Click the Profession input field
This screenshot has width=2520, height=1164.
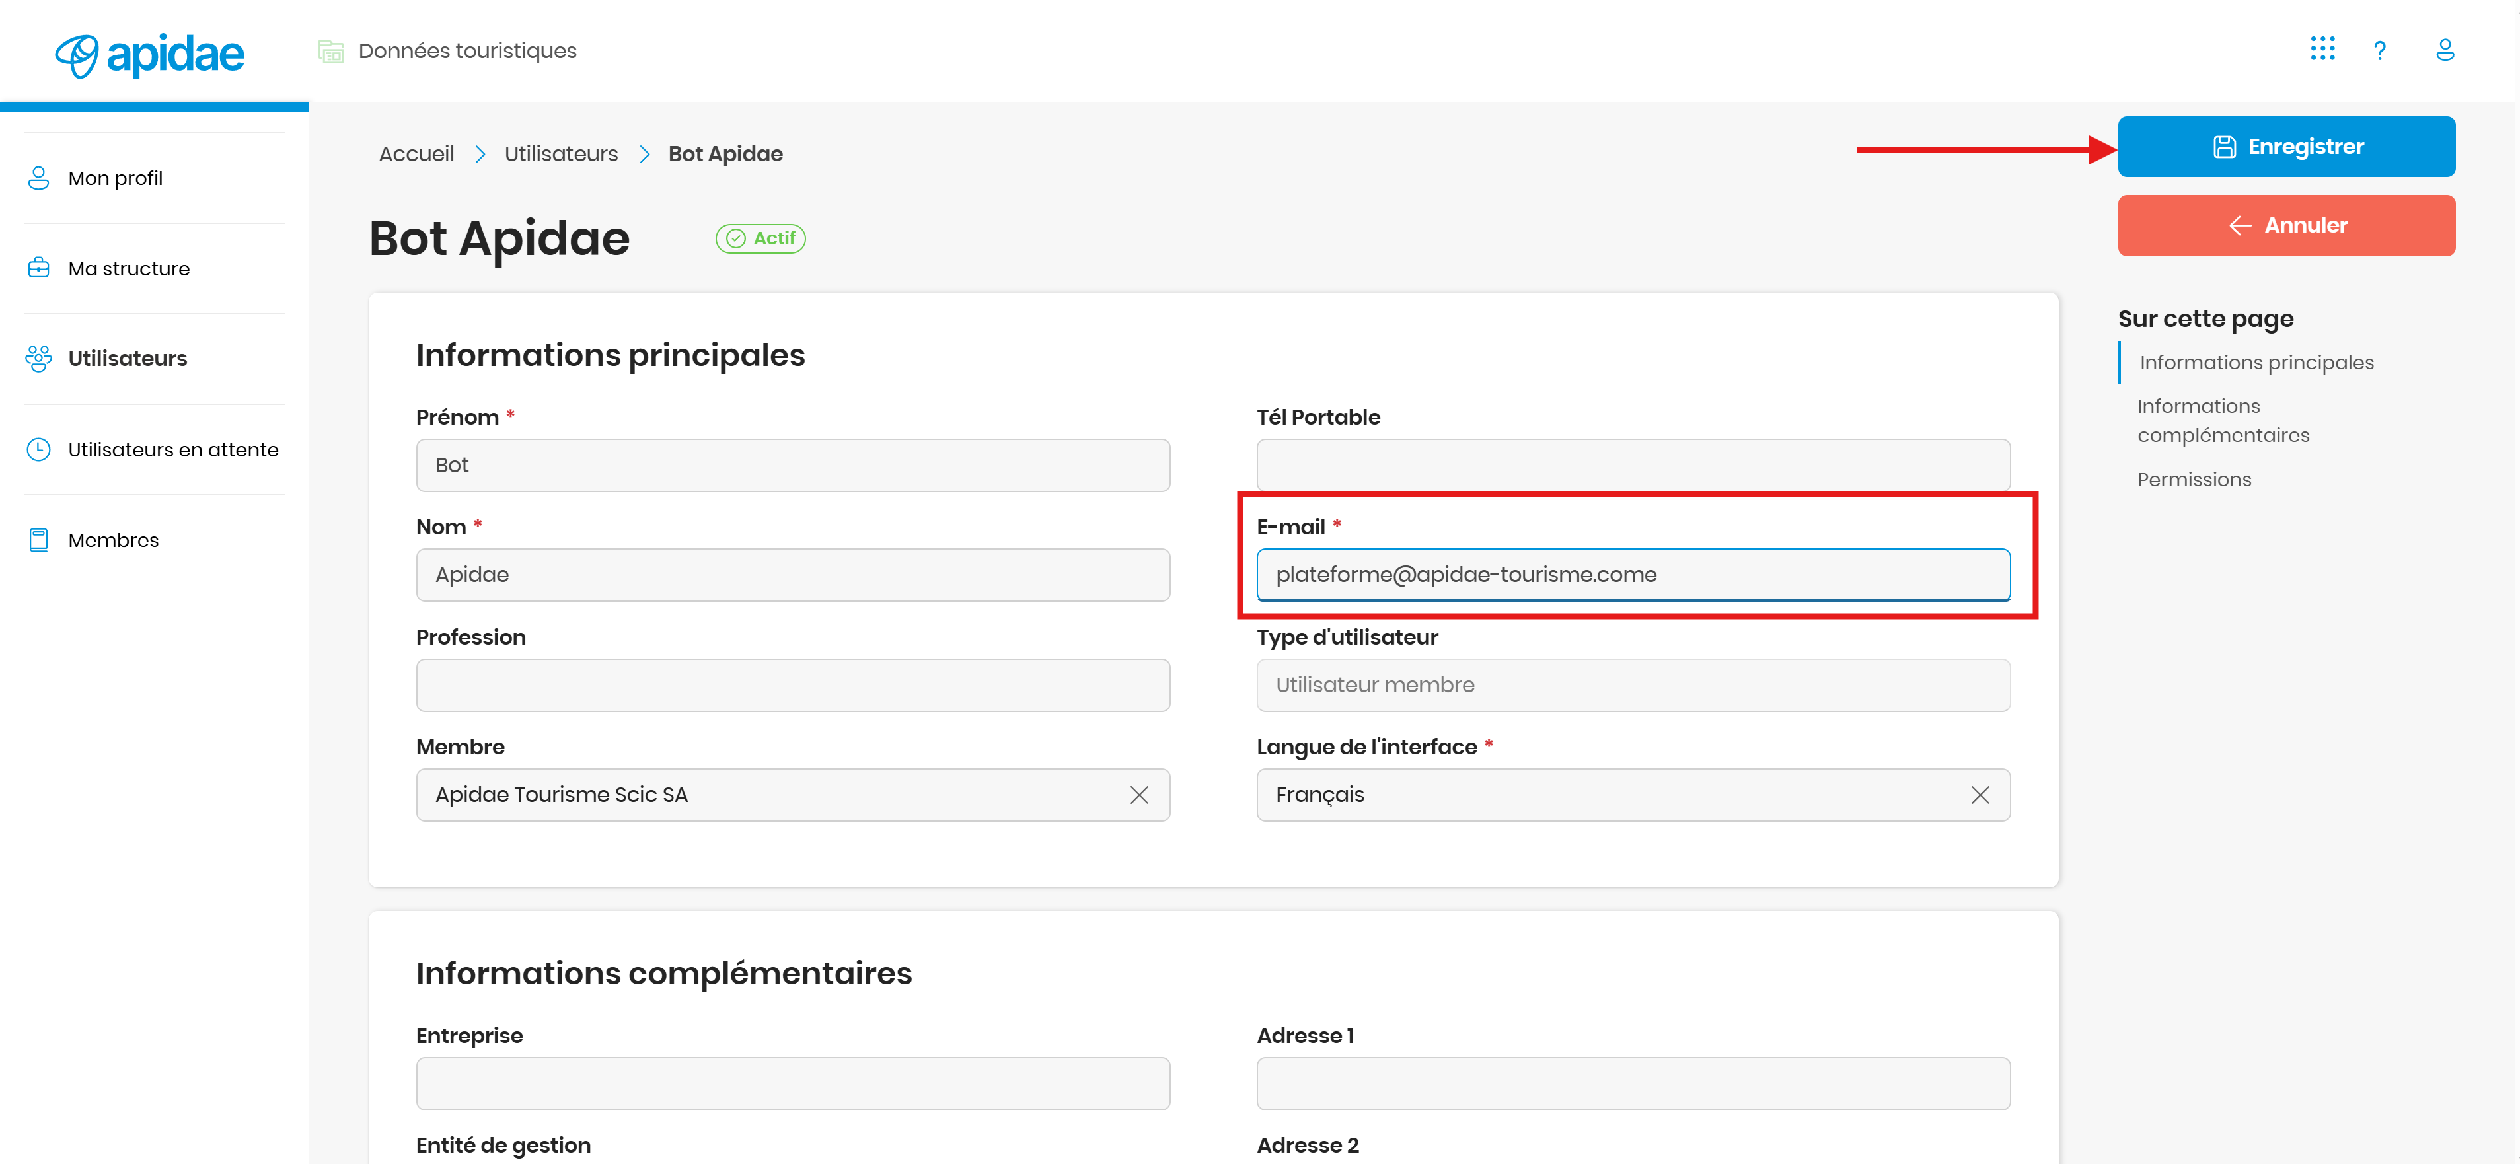click(792, 684)
